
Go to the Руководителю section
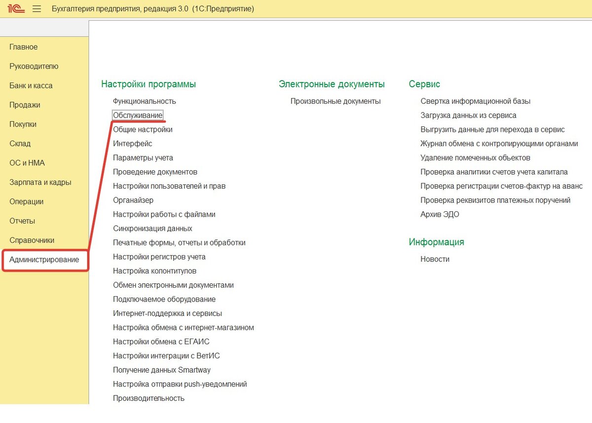pyautogui.click(x=34, y=66)
